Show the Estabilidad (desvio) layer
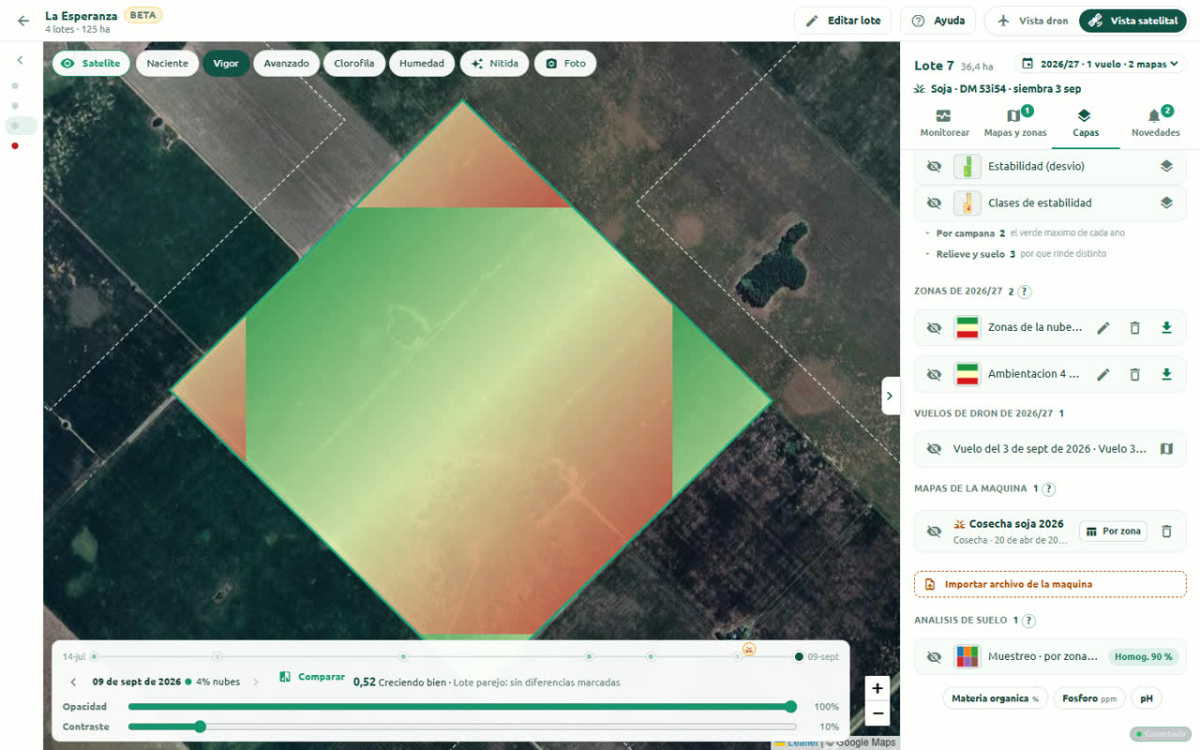Image resolution: width=1200 pixels, height=750 pixels. [934, 166]
